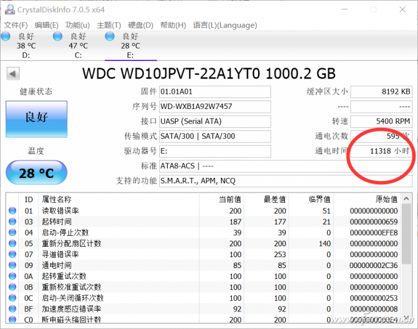Open the 主题(T) menu
Viewport: 418px width, 329px height.
point(109,26)
